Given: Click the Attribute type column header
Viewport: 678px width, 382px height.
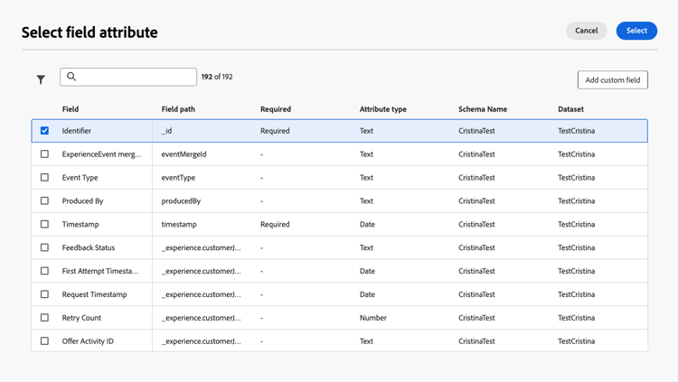Looking at the screenshot, I should pos(382,109).
